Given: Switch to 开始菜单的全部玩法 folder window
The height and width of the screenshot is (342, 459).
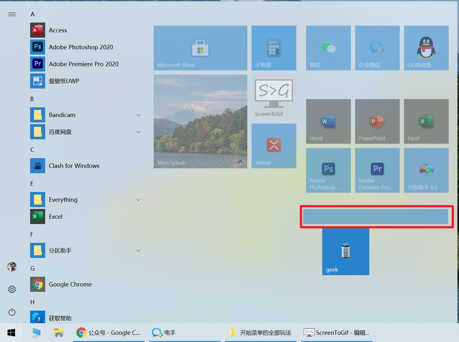Looking at the screenshot, I should 261,333.
